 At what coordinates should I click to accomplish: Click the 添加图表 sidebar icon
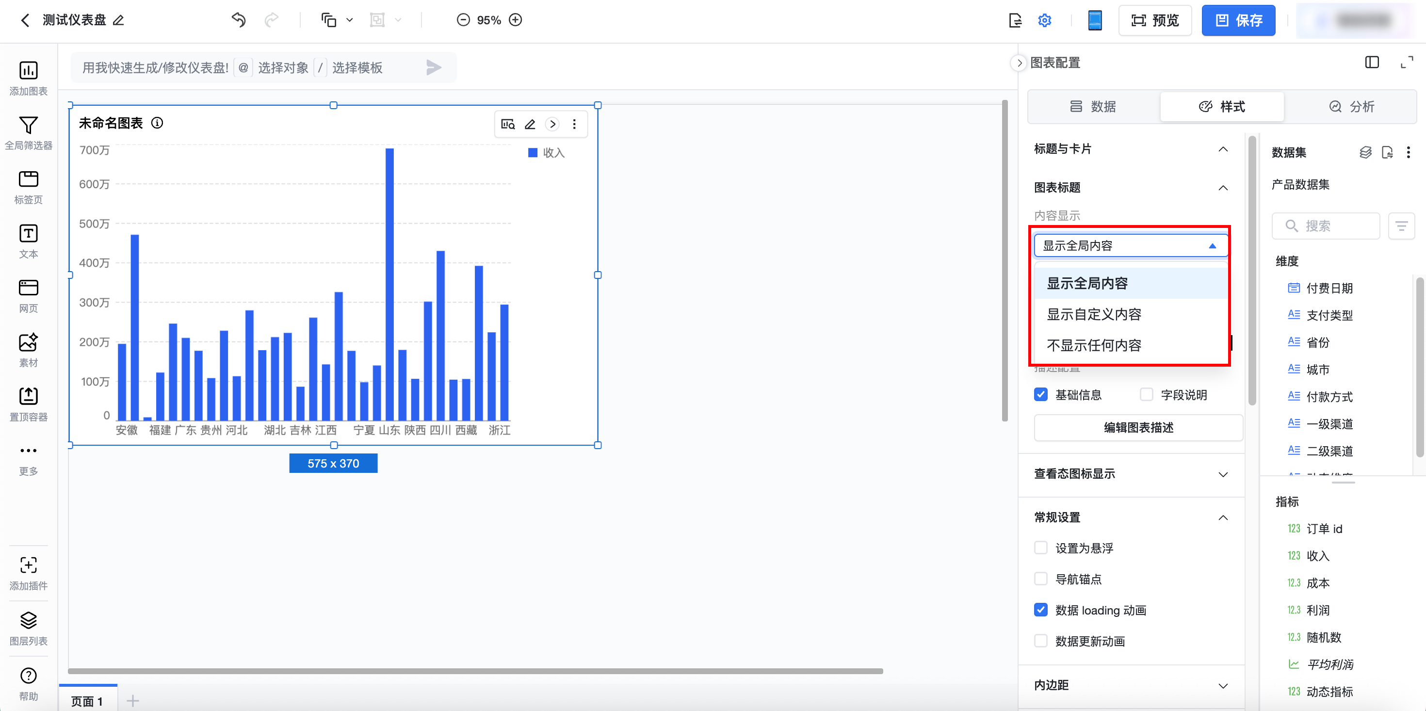28,71
